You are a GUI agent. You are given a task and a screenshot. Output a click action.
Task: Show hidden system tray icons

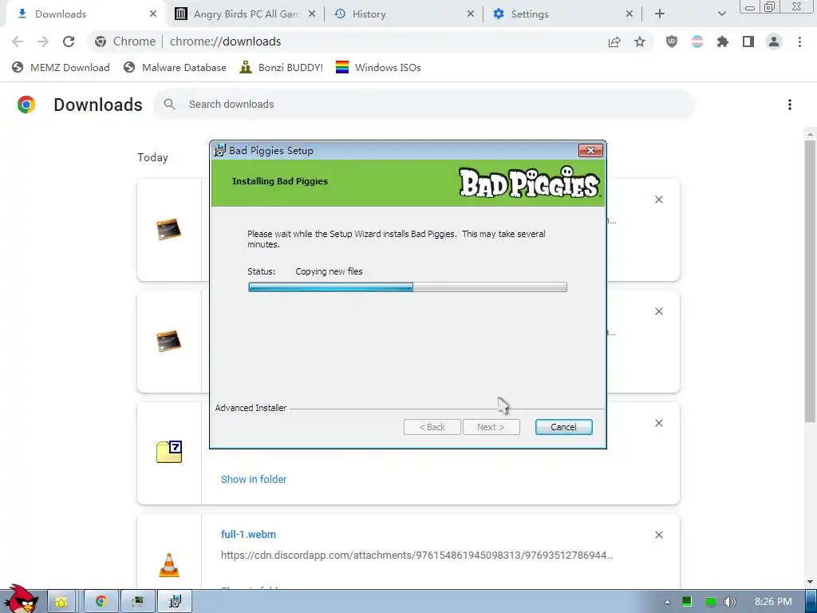coord(667,602)
